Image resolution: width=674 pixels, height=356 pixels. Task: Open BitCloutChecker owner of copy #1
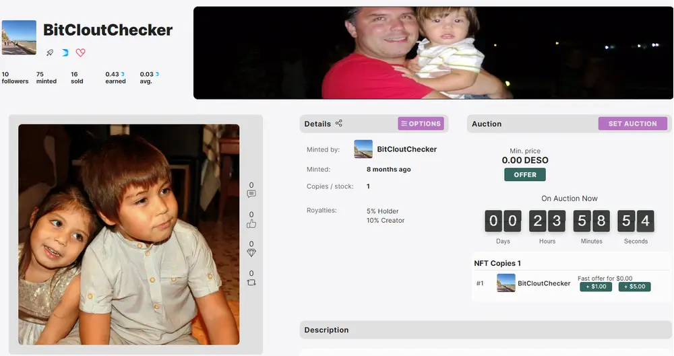(x=544, y=283)
